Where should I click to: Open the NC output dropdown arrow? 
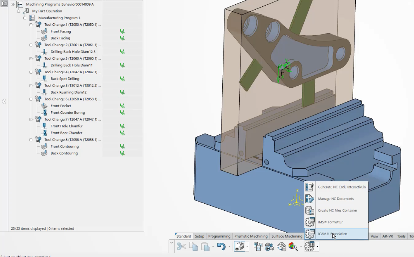pyautogui.click(x=317, y=246)
